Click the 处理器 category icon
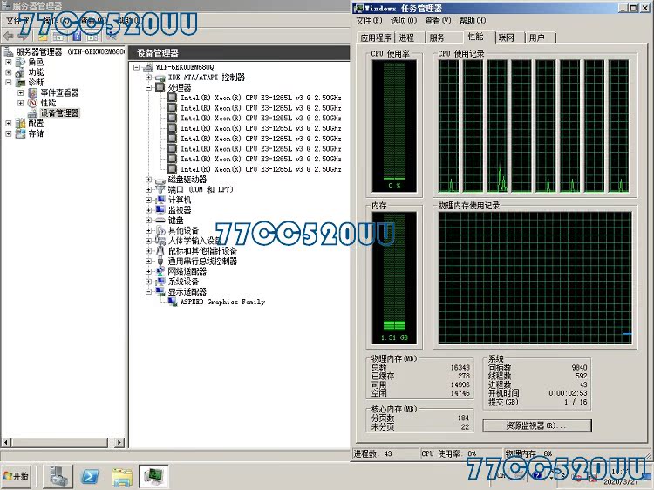Screen dimensions: 654x490 click(160, 87)
